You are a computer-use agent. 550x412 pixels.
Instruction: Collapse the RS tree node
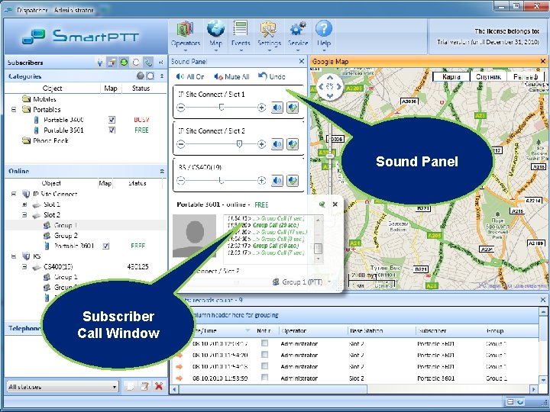[x=13, y=256]
